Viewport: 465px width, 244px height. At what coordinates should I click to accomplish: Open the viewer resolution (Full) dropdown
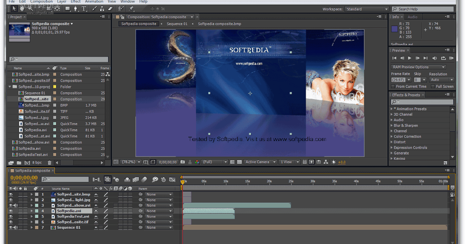[x=215, y=162]
